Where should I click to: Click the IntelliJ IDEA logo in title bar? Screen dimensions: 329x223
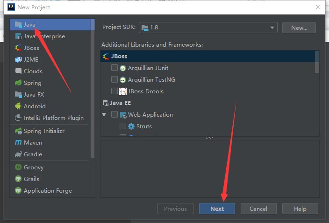(x=11, y=7)
